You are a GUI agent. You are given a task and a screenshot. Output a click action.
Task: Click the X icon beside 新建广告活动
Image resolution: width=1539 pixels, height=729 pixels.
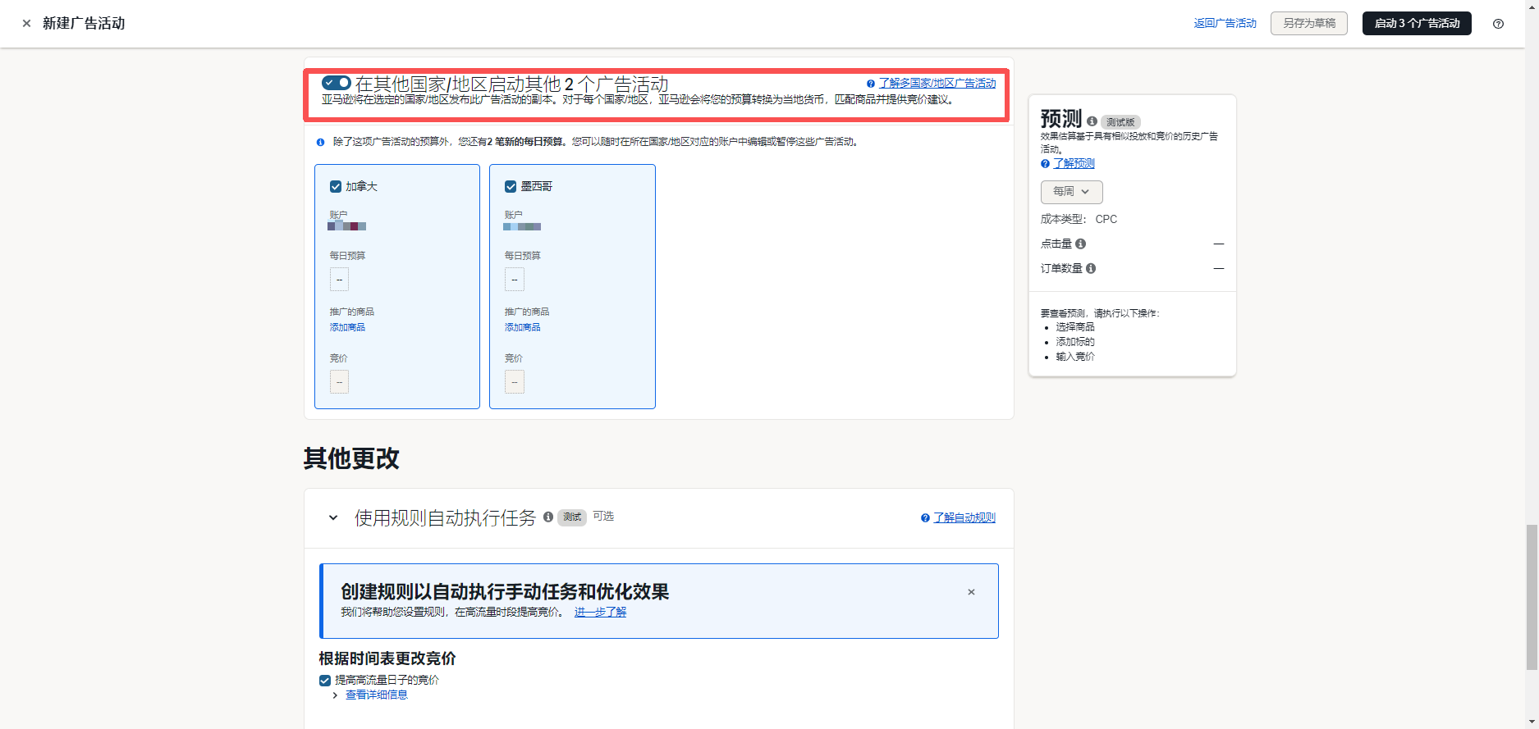pos(26,24)
